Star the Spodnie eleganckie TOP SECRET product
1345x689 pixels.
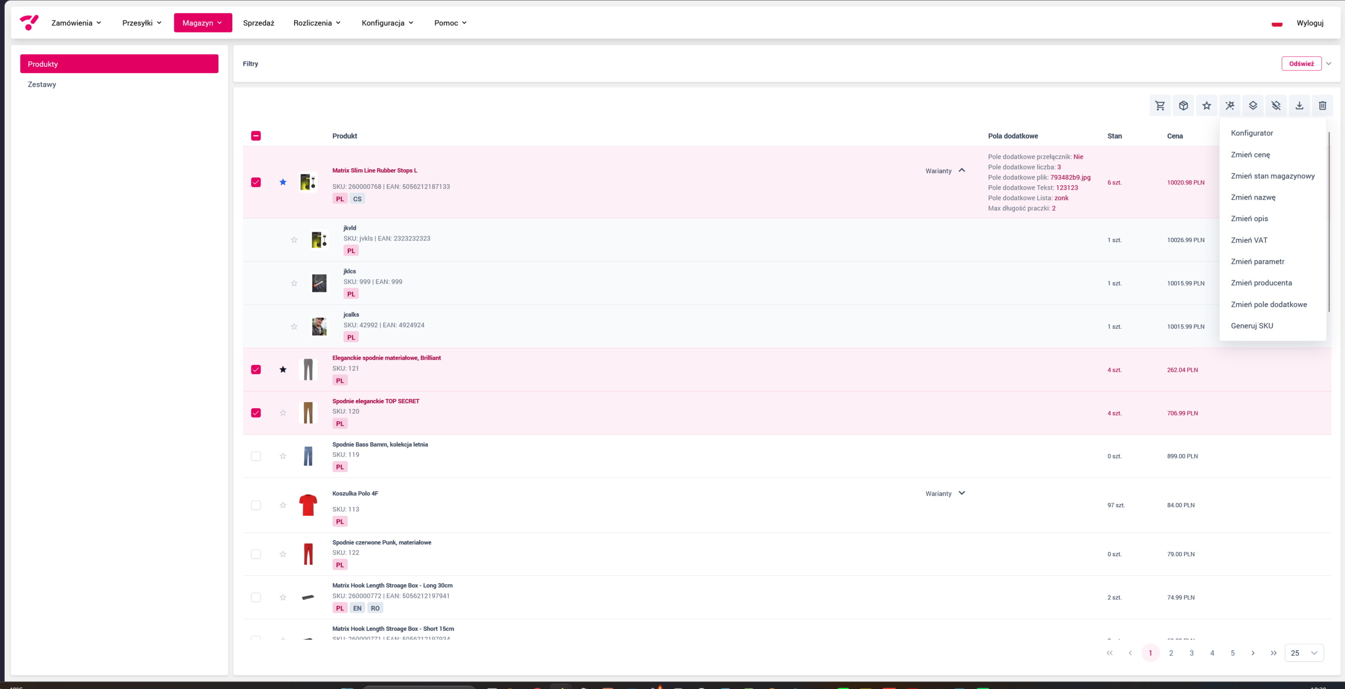(x=283, y=413)
